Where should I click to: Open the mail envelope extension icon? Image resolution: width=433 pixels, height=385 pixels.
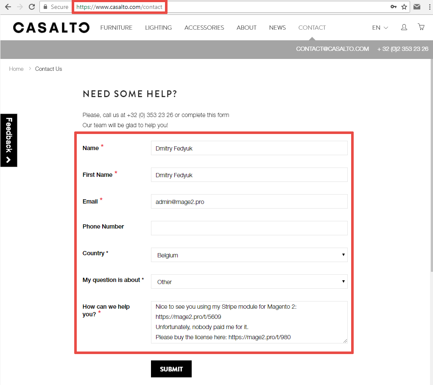click(x=417, y=7)
